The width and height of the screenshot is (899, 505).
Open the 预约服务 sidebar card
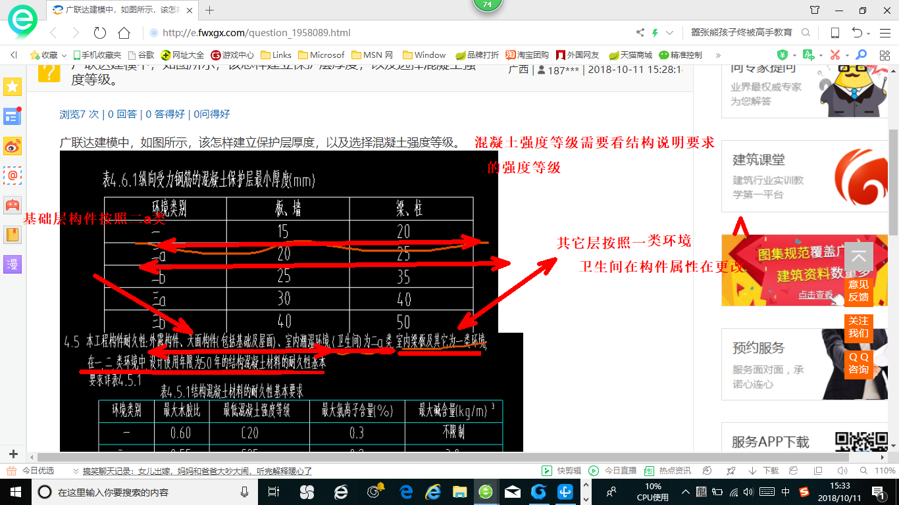pyautogui.click(x=806, y=364)
